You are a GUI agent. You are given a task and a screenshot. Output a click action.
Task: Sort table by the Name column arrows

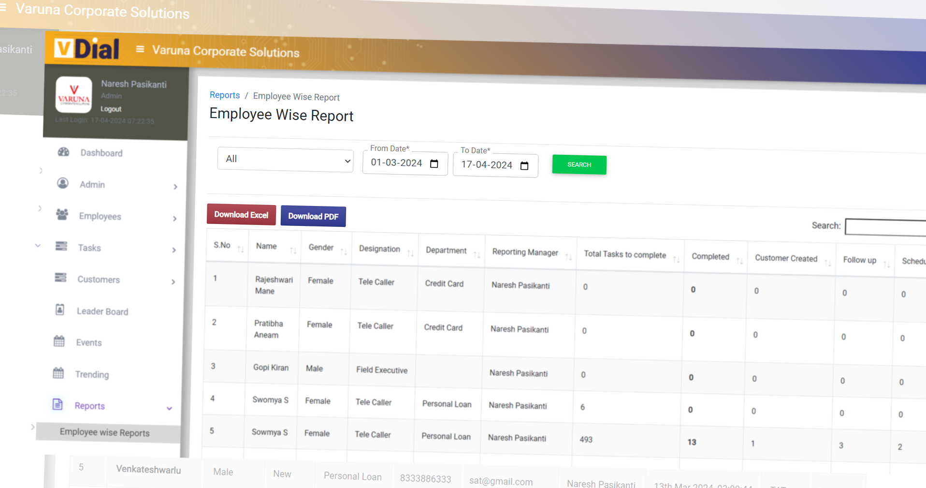point(293,250)
